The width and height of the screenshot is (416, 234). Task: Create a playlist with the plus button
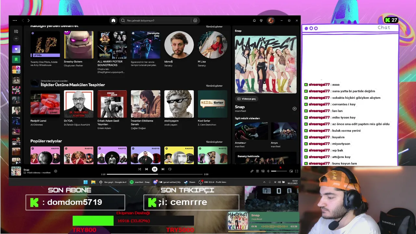point(16,39)
